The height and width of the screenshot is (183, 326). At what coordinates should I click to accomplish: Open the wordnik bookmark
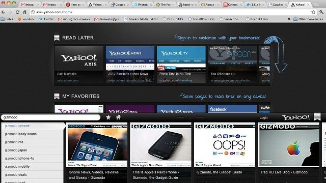(26, 19)
